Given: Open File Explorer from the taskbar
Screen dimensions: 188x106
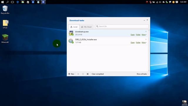Looking at the screenshot, I should tap(23, 2).
